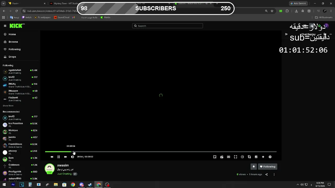Open the Kick sidebar hamburger menu

click(5, 26)
